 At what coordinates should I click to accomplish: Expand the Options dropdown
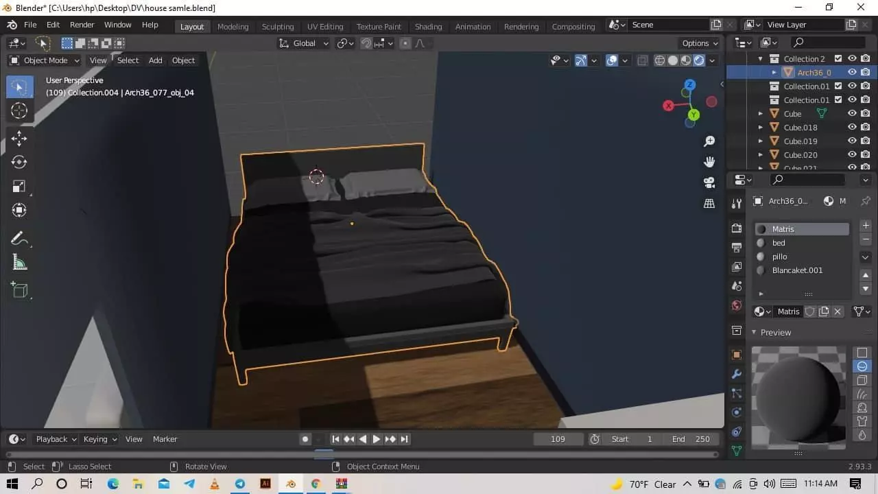coord(700,43)
